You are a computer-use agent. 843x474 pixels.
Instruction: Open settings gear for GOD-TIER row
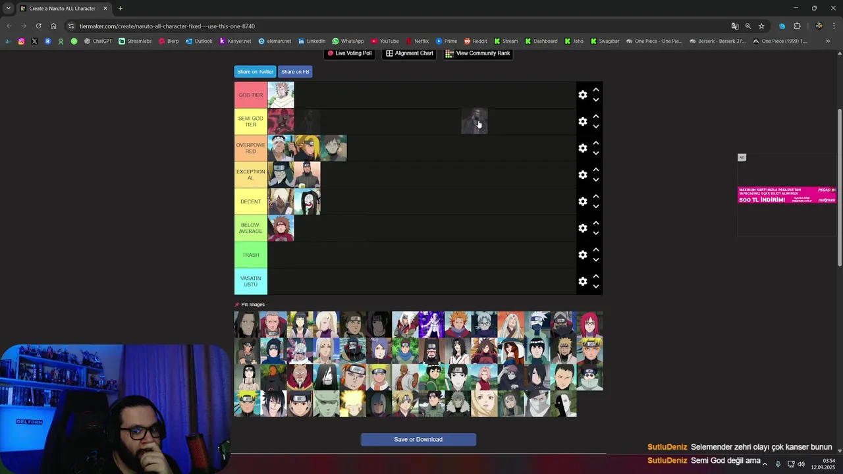[583, 95]
